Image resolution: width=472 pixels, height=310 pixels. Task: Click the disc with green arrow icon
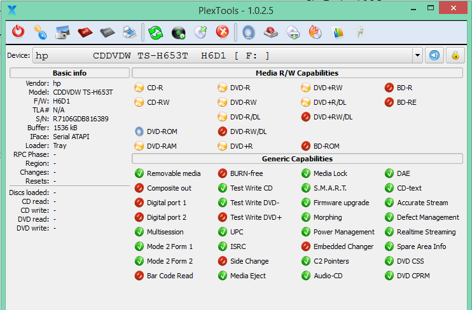[200, 32]
